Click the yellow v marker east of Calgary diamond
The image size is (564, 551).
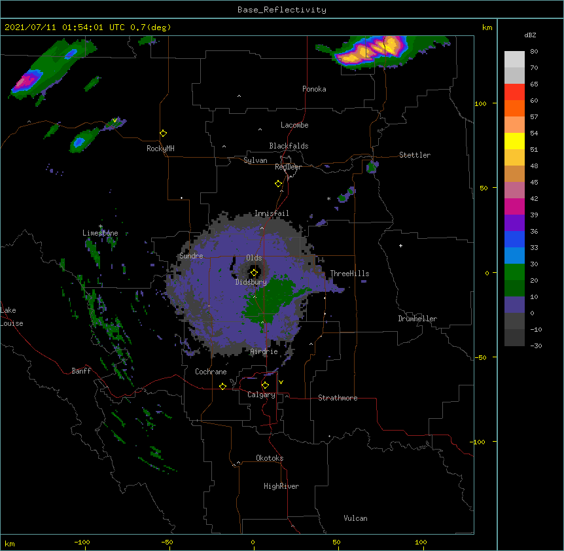pos(281,382)
